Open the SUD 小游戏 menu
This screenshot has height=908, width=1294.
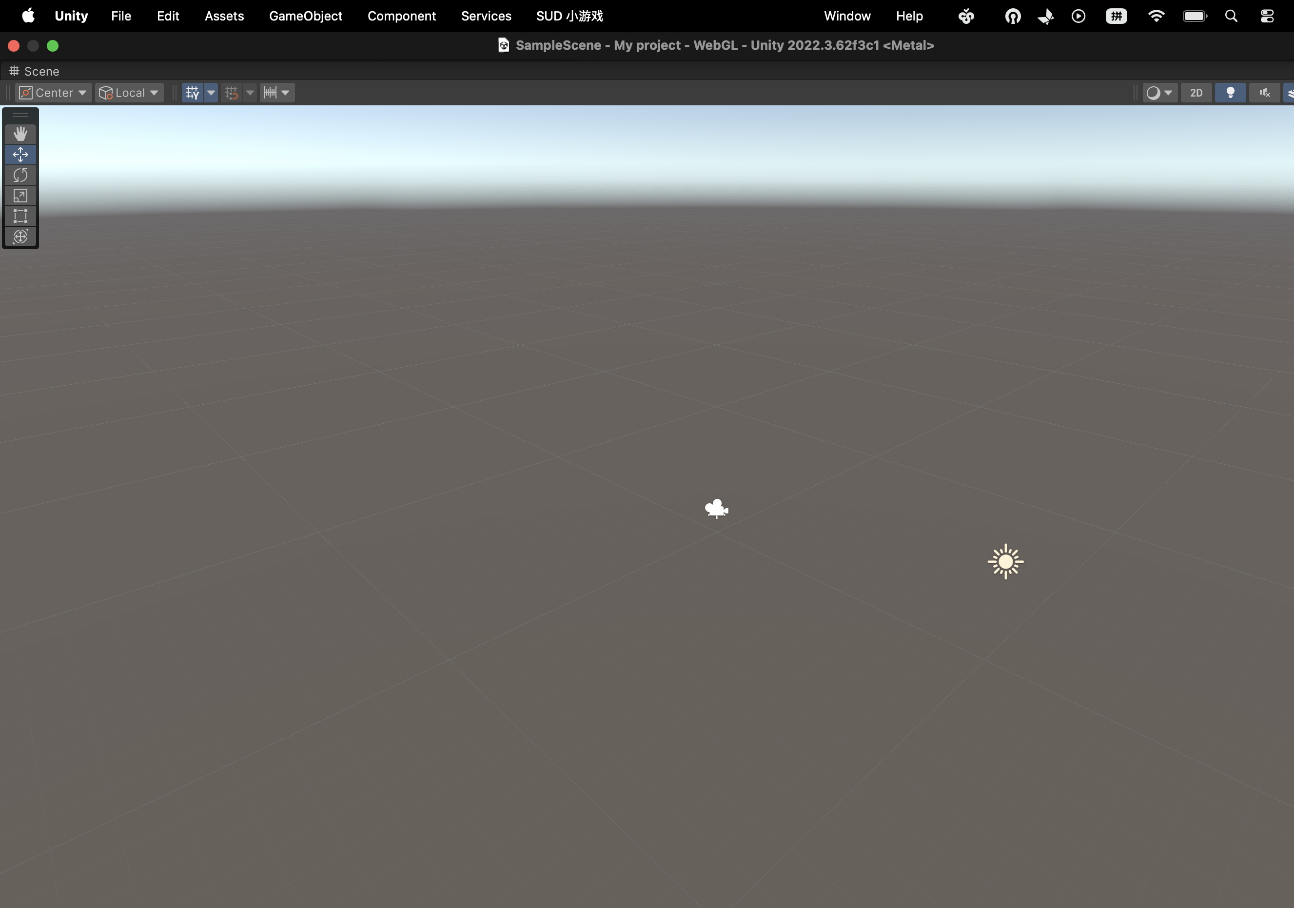click(x=569, y=16)
